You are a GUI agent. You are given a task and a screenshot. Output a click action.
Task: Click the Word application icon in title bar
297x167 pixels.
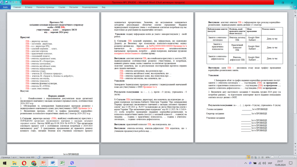coord(2,2)
